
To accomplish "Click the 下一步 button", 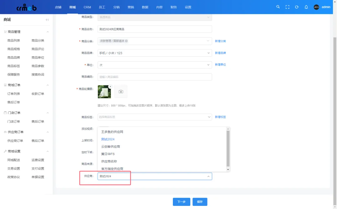I will (181, 202).
